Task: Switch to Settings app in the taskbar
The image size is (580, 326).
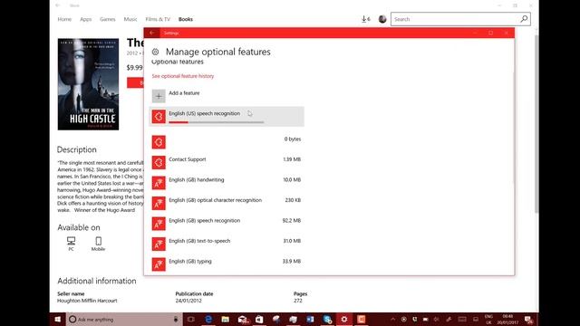Action: [x=344, y=320]
